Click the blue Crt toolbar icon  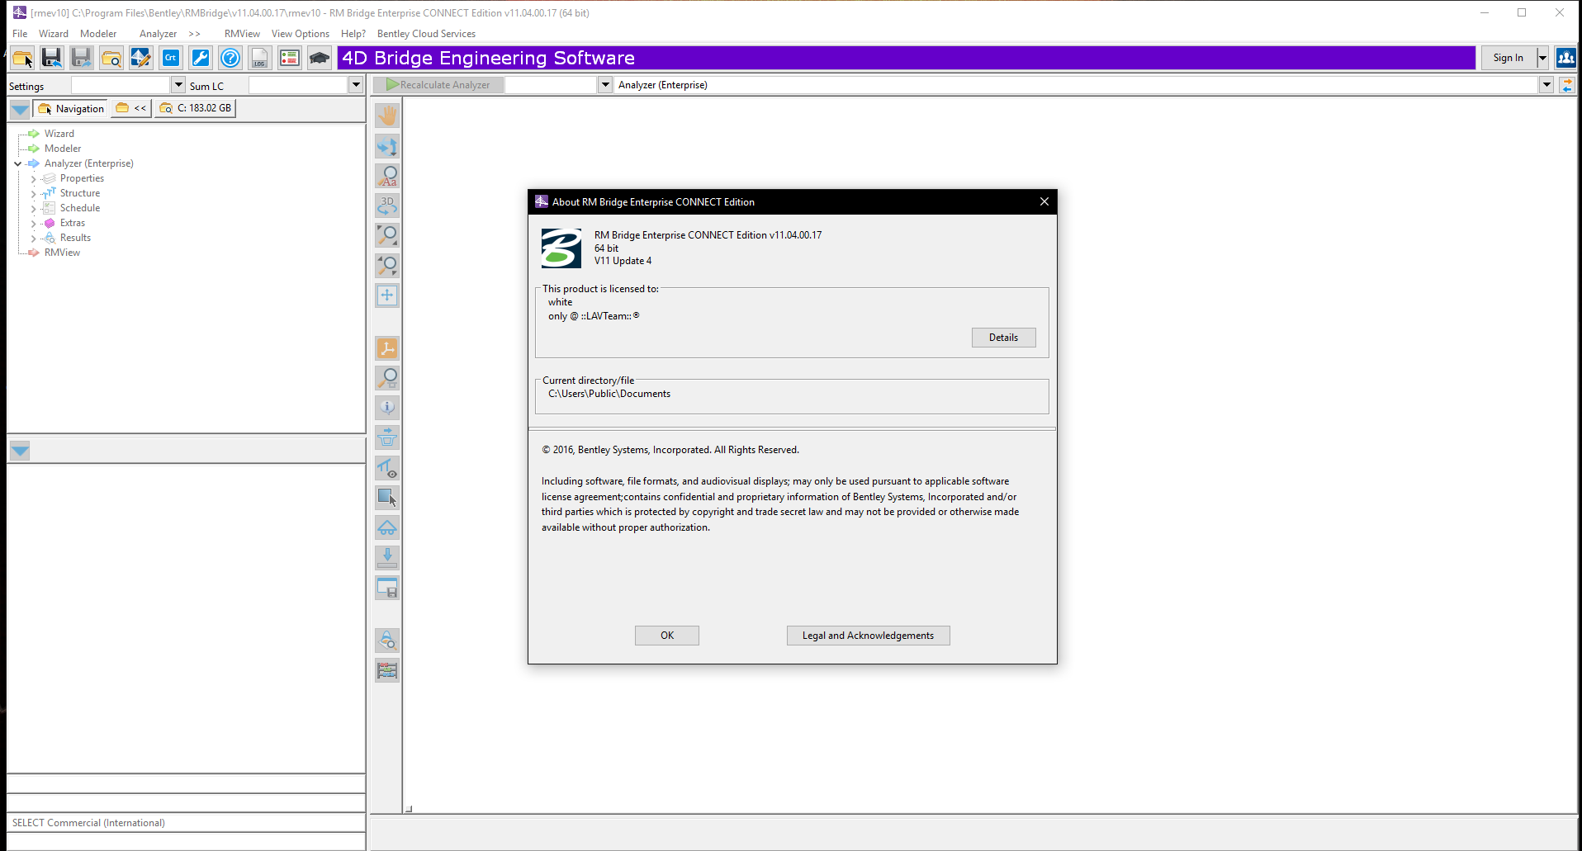point(171,58)
